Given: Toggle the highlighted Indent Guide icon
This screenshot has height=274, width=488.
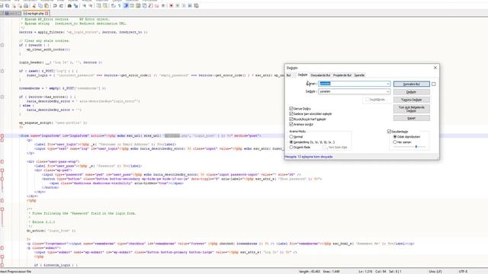Looking at the screenshot, I should pos(126,5).
